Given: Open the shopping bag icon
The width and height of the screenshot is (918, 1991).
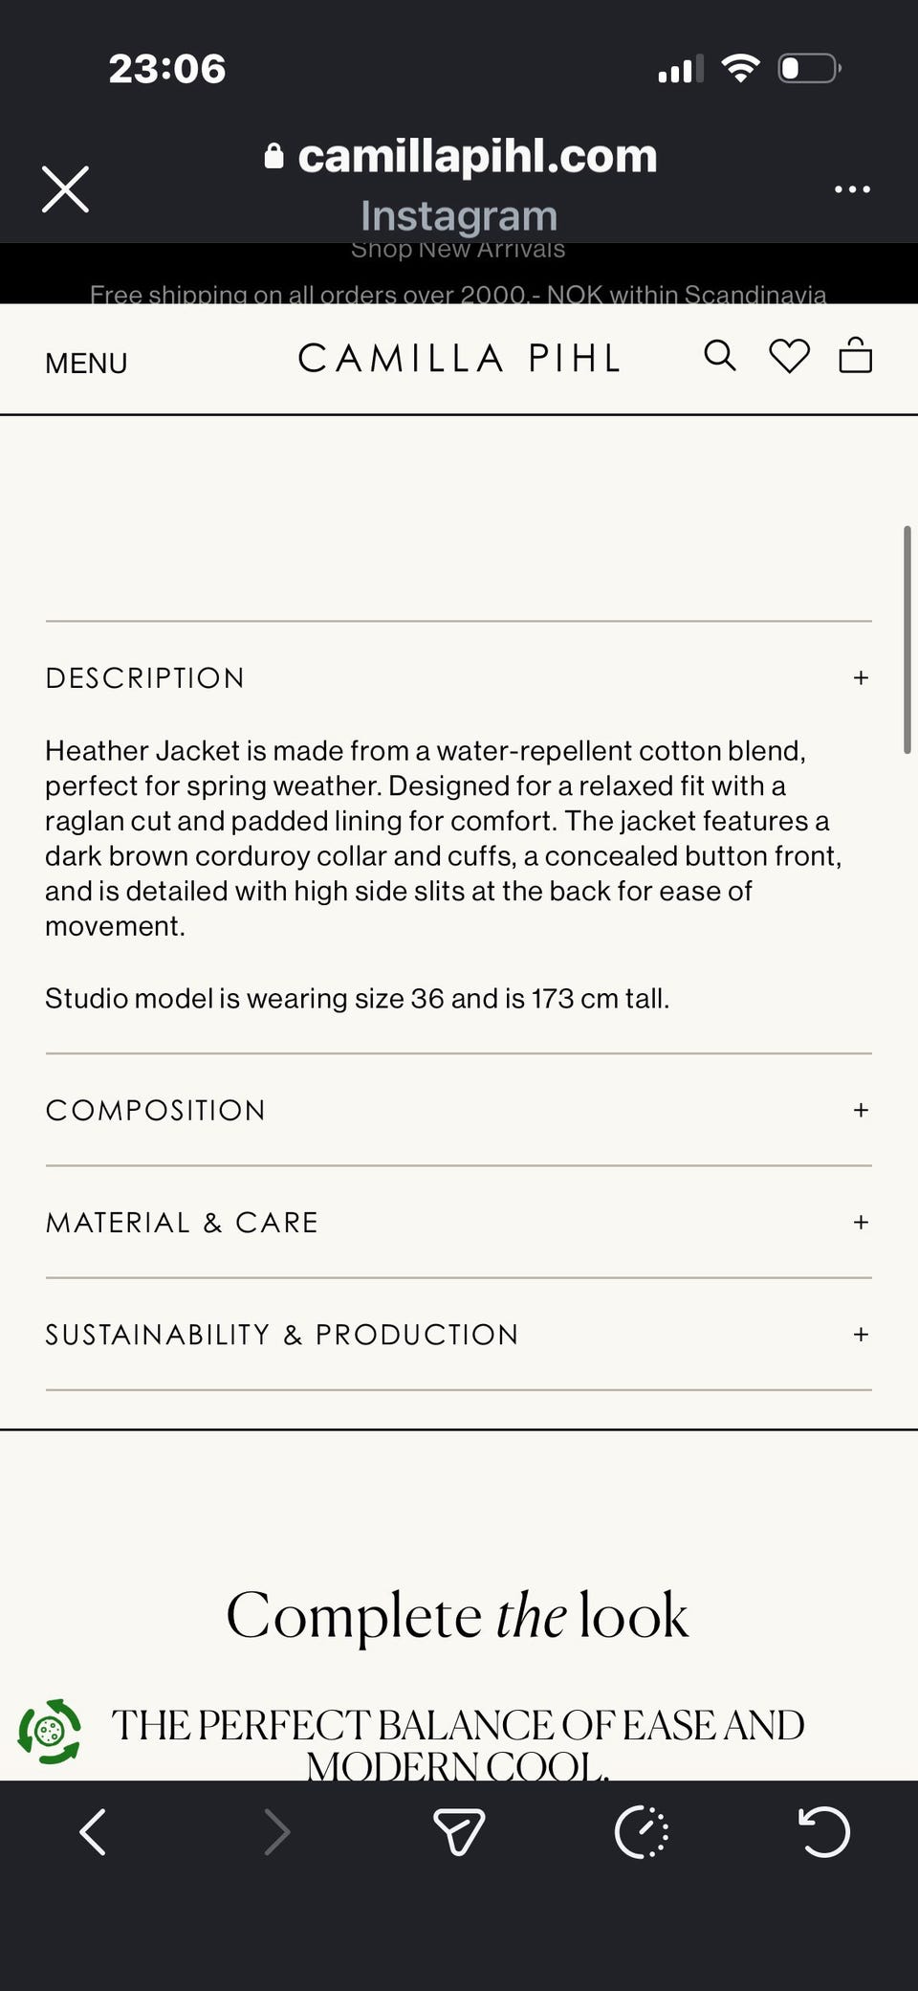Looking at the screenshot, I should (855, 355).
